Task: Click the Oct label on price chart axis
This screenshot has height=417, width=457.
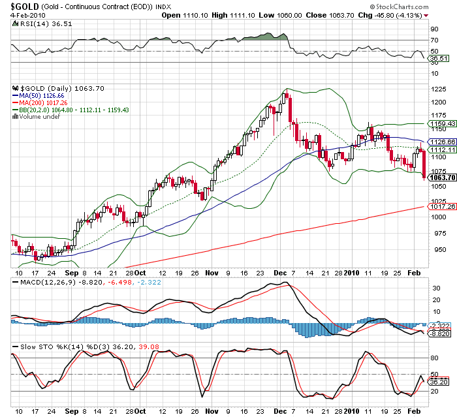Action: click(140, 273)
